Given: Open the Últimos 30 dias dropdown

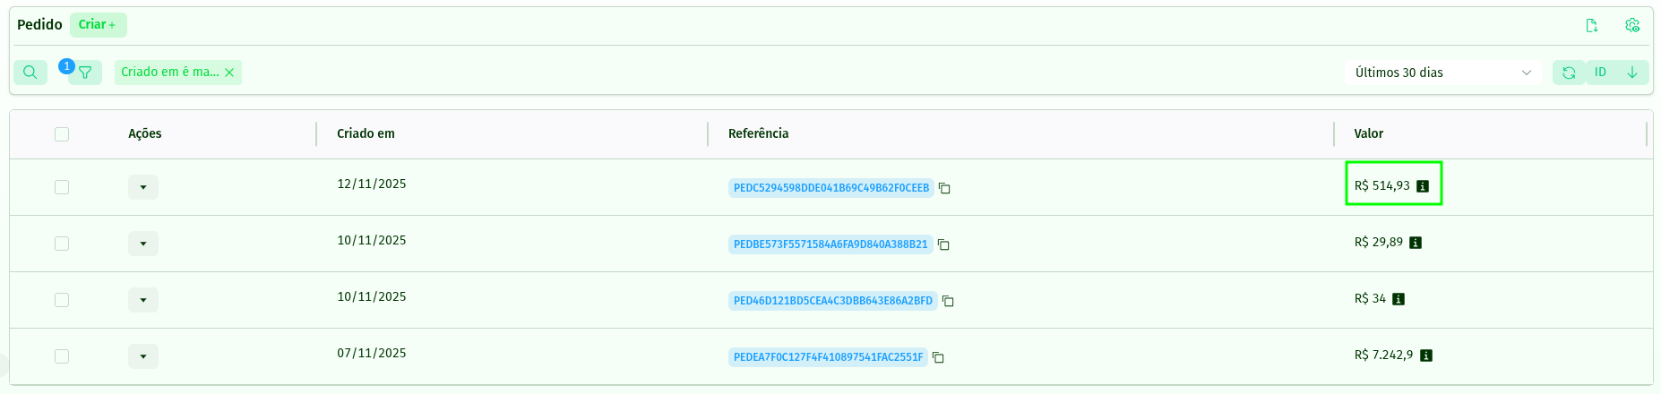Looking at the screenshot, I should point(1442,73).
